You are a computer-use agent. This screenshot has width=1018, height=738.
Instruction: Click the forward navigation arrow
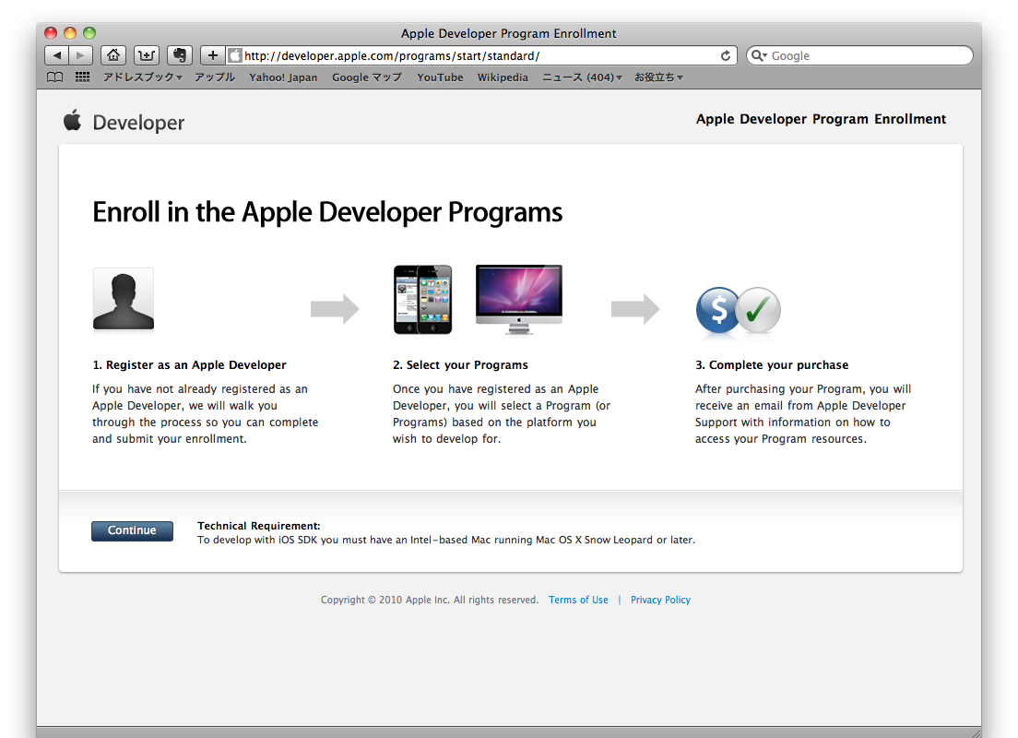pyautogui.click(x=81, y=55)
